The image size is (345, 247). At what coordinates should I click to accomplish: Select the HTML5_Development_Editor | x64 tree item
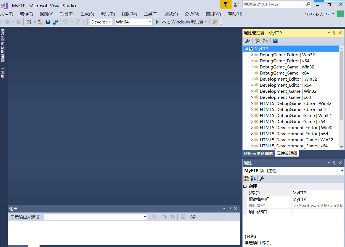pos(294,134)
